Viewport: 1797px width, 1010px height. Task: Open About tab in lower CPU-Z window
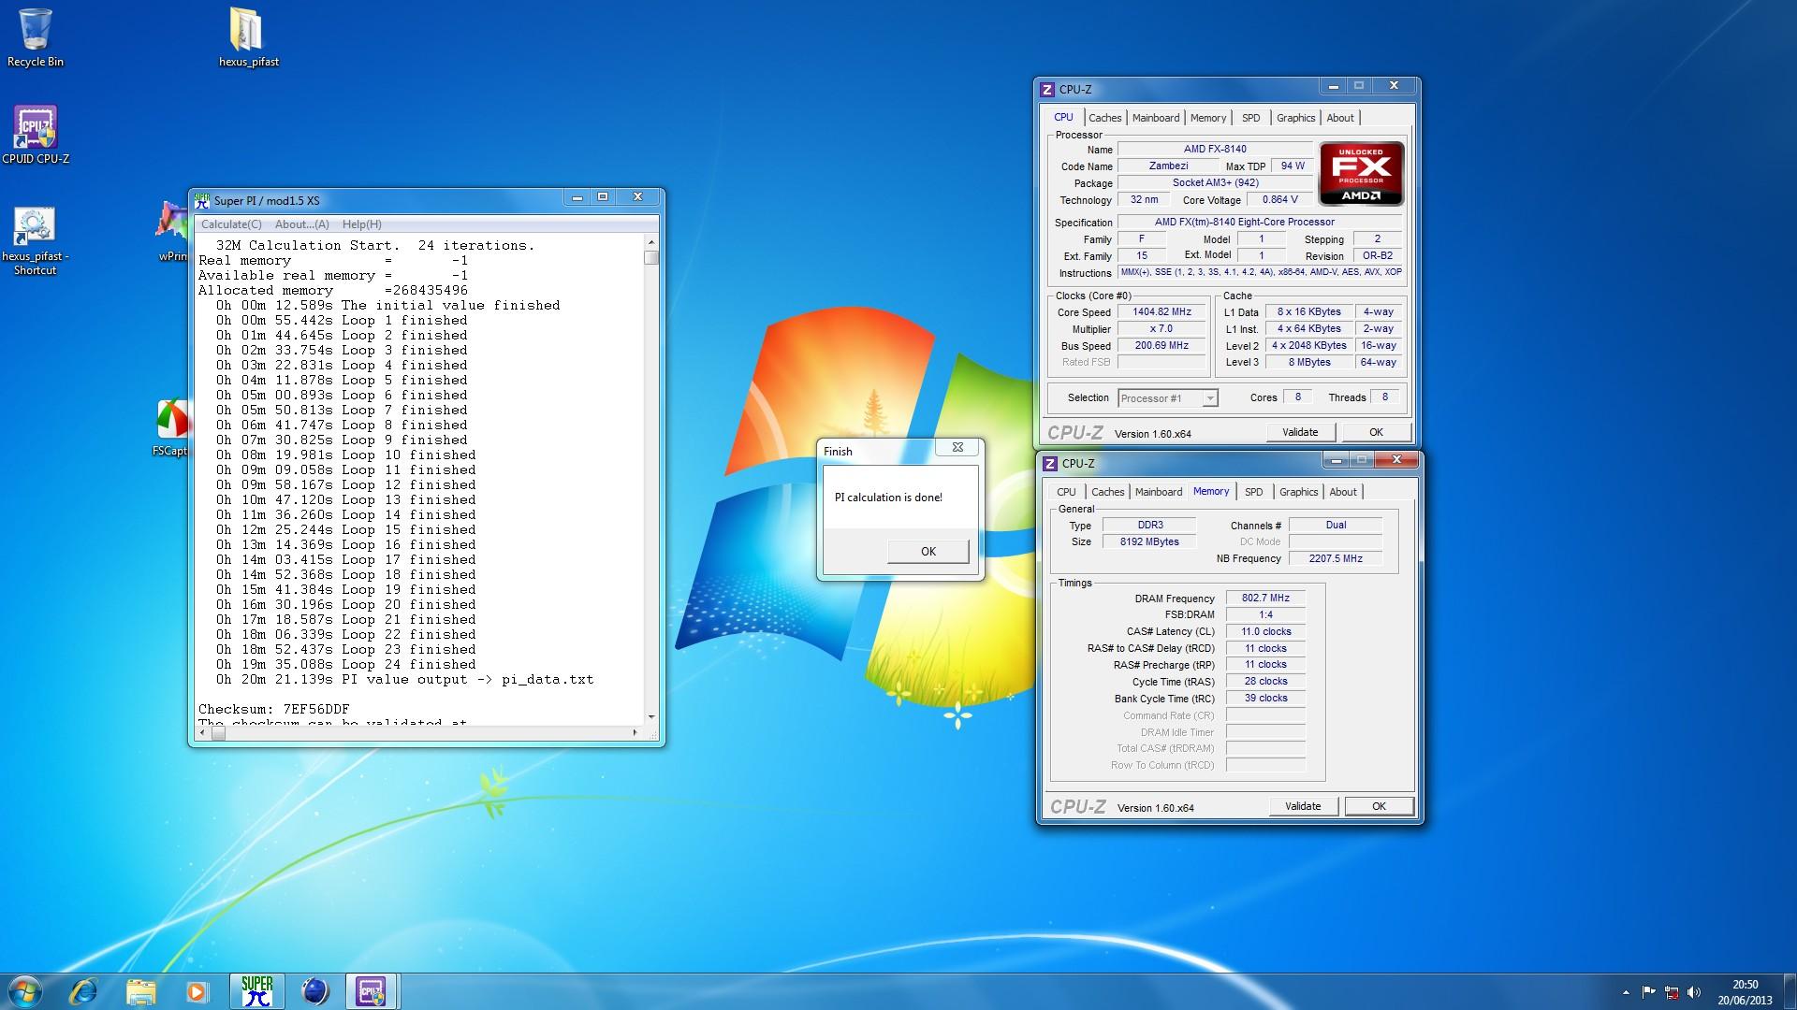pos(1343,492)
